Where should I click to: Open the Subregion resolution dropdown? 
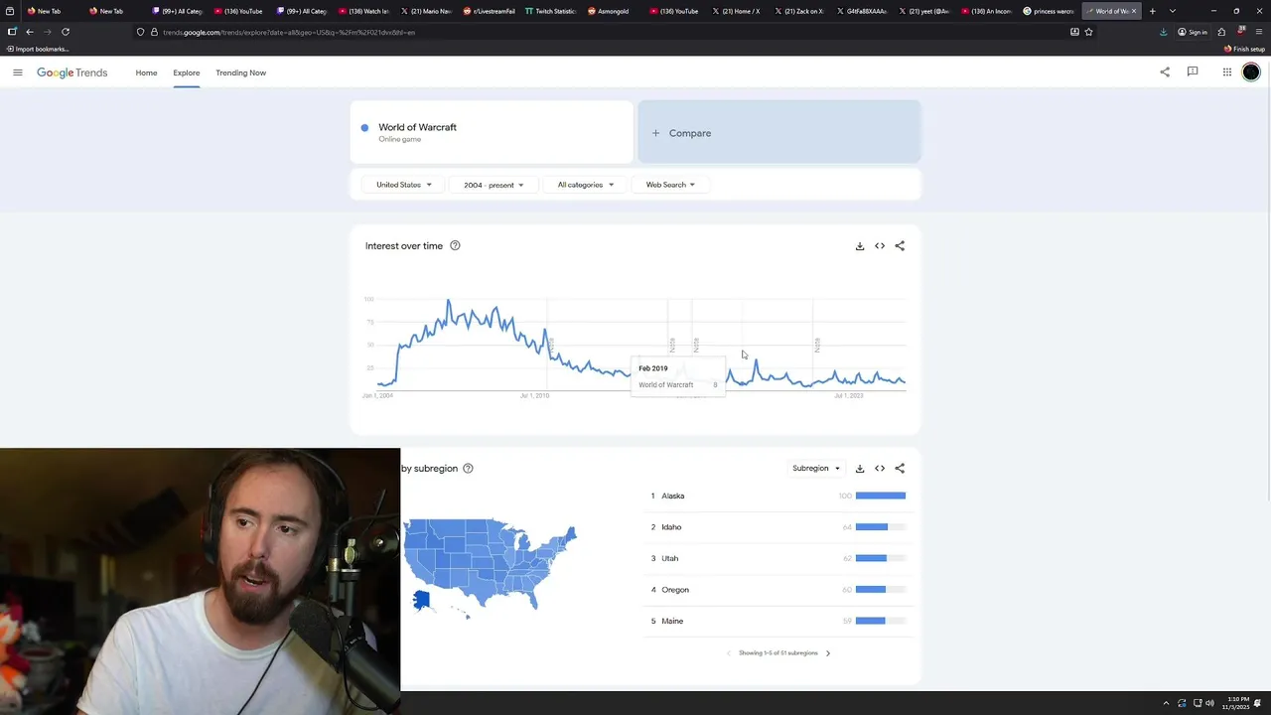[815, 469]
